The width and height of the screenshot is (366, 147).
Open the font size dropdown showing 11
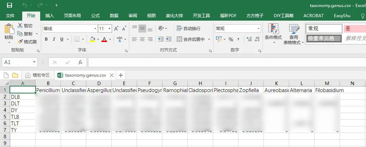click(x=110, y=29)
